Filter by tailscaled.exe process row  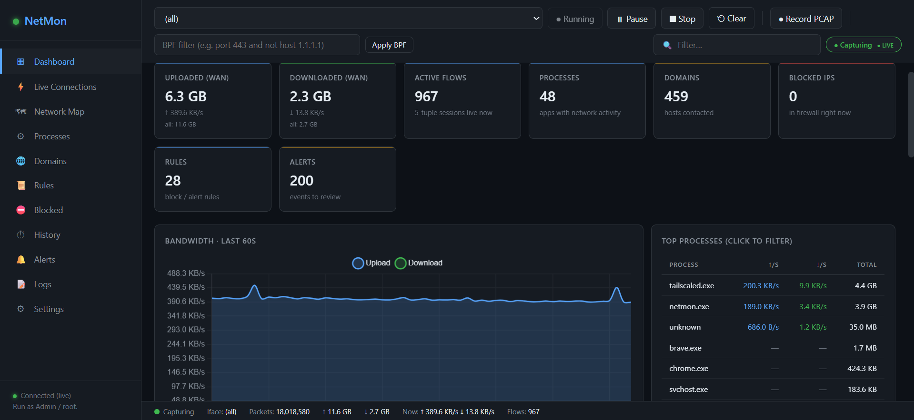[773, 285]
